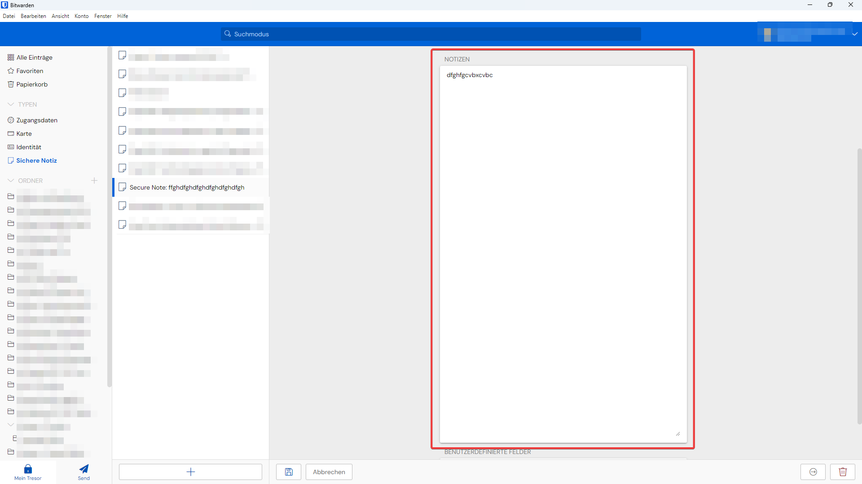Open Papierkorb trash filter
This screenshot has width=862, height=484.
31,84
